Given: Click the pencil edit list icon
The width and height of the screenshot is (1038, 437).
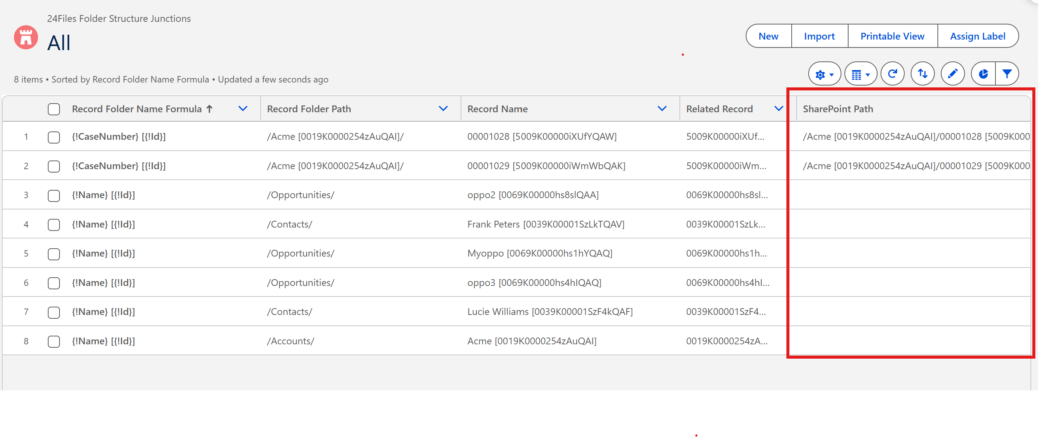Looking at the screenshot, I should tap(953, 74).
